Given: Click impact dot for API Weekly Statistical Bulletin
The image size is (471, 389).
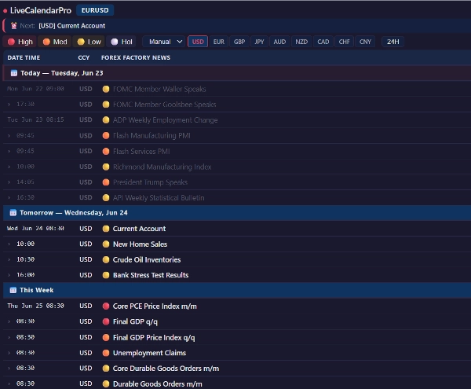Looking at the screenshot, I should coord(106,198).
